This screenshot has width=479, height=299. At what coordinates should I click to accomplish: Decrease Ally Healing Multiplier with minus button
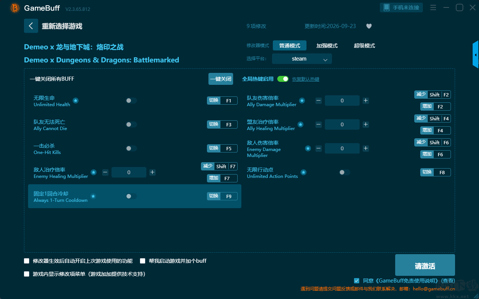318,124
